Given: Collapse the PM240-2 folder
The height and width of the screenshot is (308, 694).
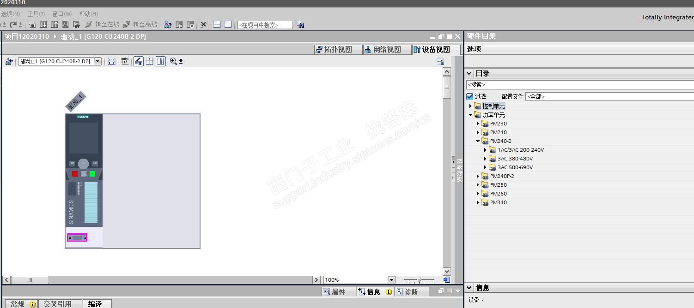Looking at the screenshot, I should 478,141.
